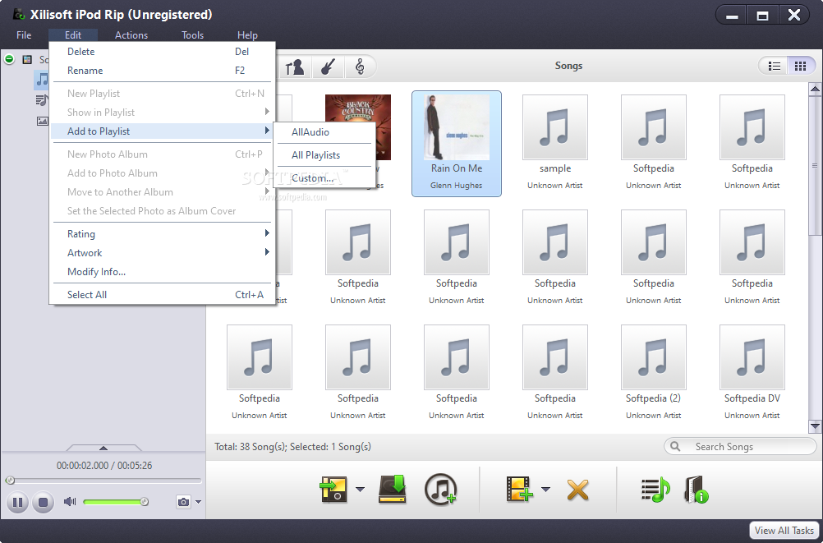Click the new playlist toolbar icon
This screenshot has height=543, width=823.
[x=655, y=490]
